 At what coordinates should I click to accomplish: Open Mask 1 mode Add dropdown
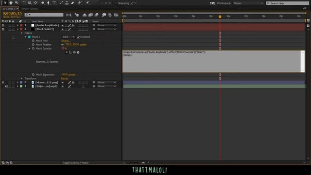tap(68, 37)
